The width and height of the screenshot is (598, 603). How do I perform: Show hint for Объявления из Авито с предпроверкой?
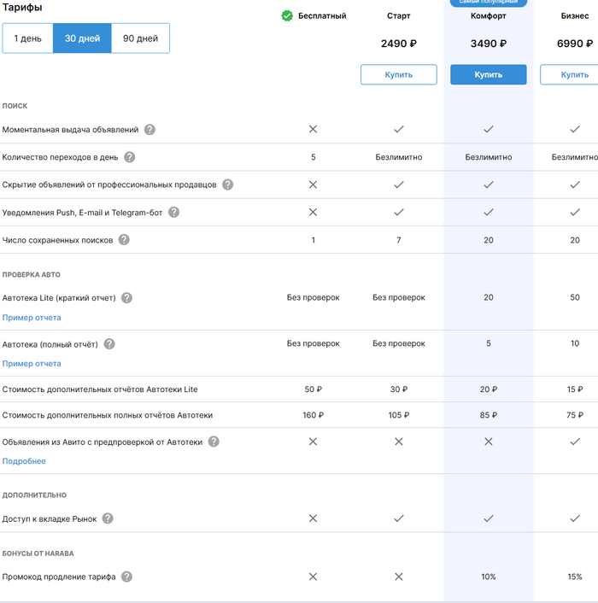(214, 442)
